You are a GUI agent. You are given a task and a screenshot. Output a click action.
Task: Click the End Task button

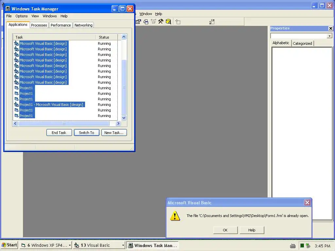tap(59, 133)
